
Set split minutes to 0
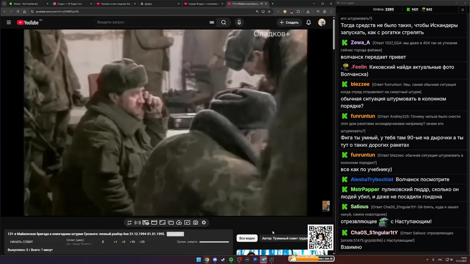(x=103, y=242)
